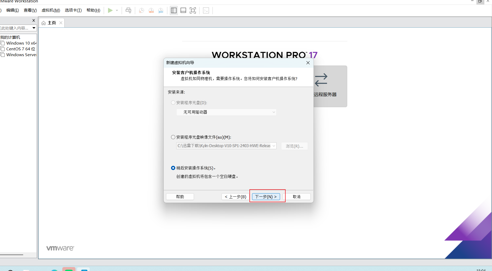Click the CentOS 7 64 位 VM icon
The image size is (492, 271).
click(3, 49)
